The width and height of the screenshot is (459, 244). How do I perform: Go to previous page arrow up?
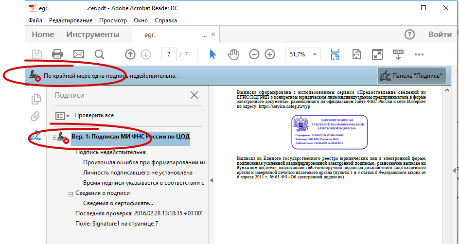click(130, 54)
